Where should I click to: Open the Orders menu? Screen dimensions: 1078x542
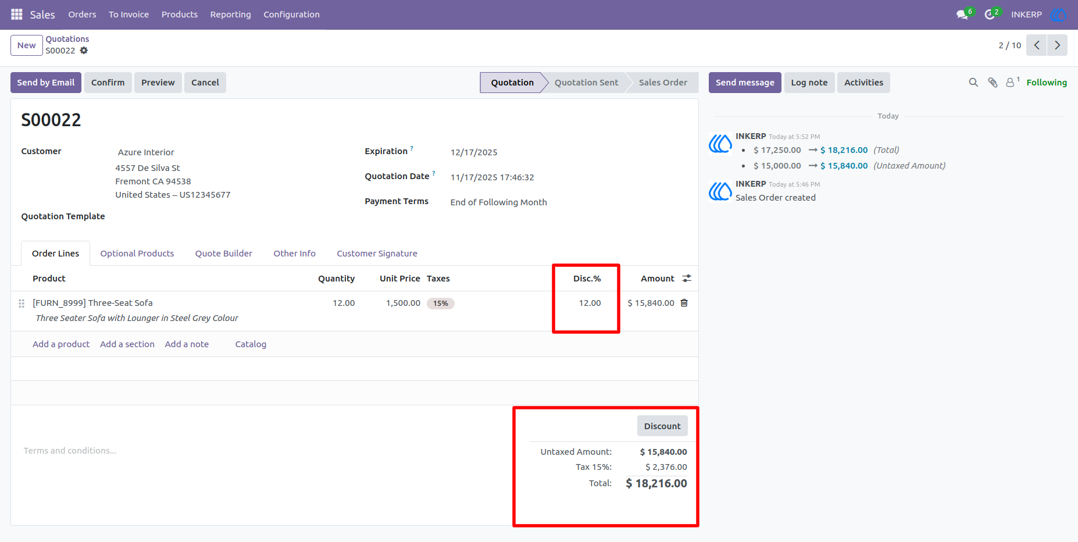(82, 15)
